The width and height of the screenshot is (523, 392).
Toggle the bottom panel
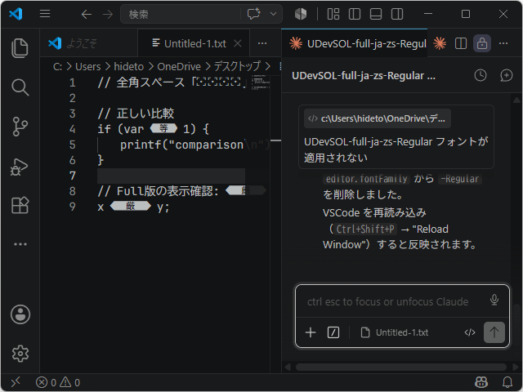tap(376, 14)
